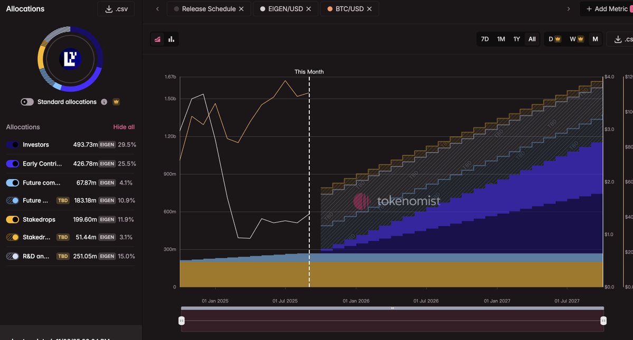The height and width of the screenshot is (340, 633).
Task: Toggle the Future com... 67.87m allocation switch
Action: [x=13, y=183]
